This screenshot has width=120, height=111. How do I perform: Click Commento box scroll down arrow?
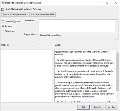click(x=116, y=30)
